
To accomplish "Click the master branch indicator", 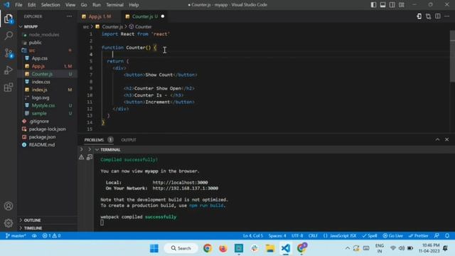I will click(x=16, y=235).
